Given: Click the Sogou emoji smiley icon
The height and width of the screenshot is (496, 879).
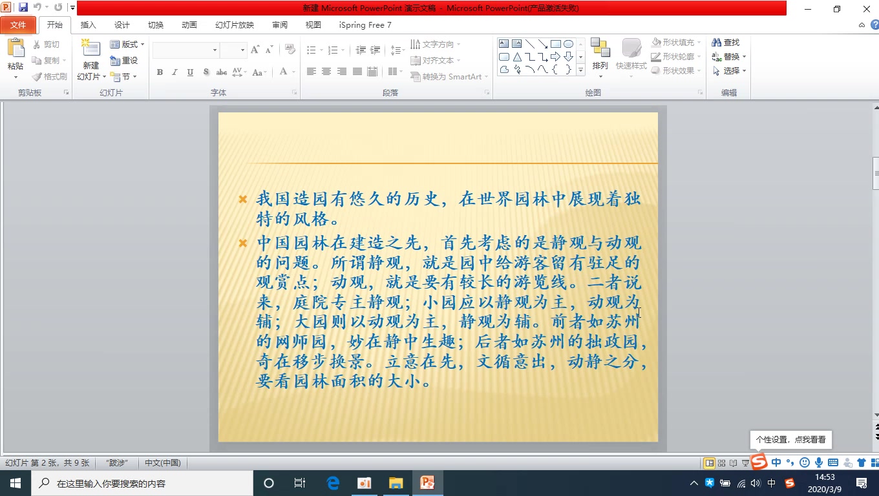Looking at the screenshot, I should tap(805, 462).
